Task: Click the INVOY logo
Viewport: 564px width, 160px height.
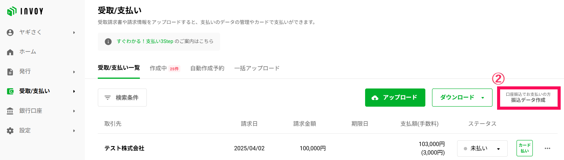Action: (x=25, y=11)
